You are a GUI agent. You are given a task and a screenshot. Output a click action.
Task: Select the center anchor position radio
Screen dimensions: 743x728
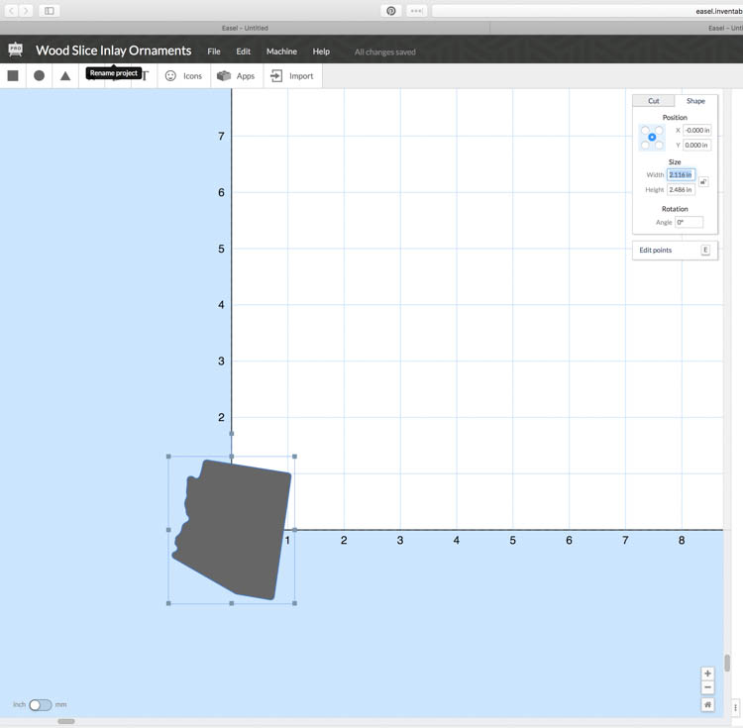tap(652, 138)
